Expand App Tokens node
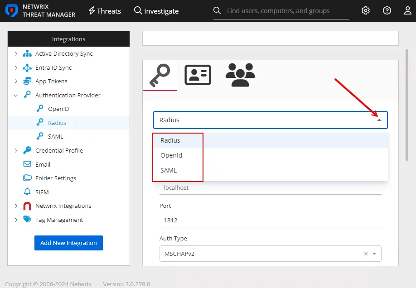This screenshot has height=288, width=416. coord(16,81)
